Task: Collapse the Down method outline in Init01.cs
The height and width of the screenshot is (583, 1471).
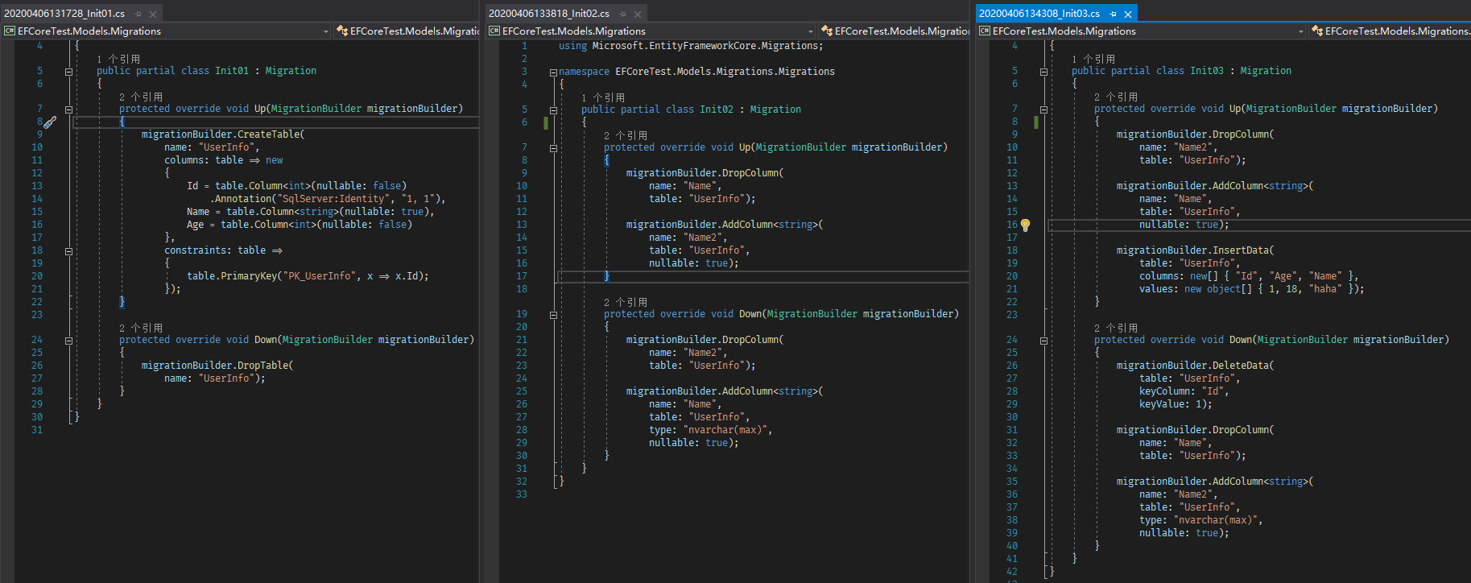Action: tap(68, 341)
